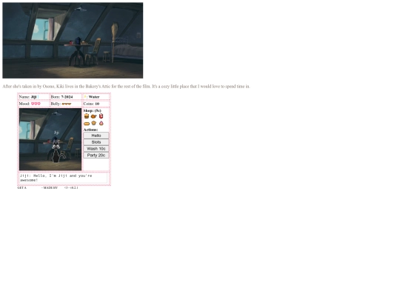Click the Hello action button
The width and height of the screenshot is (400, 300).
point(96,136)
